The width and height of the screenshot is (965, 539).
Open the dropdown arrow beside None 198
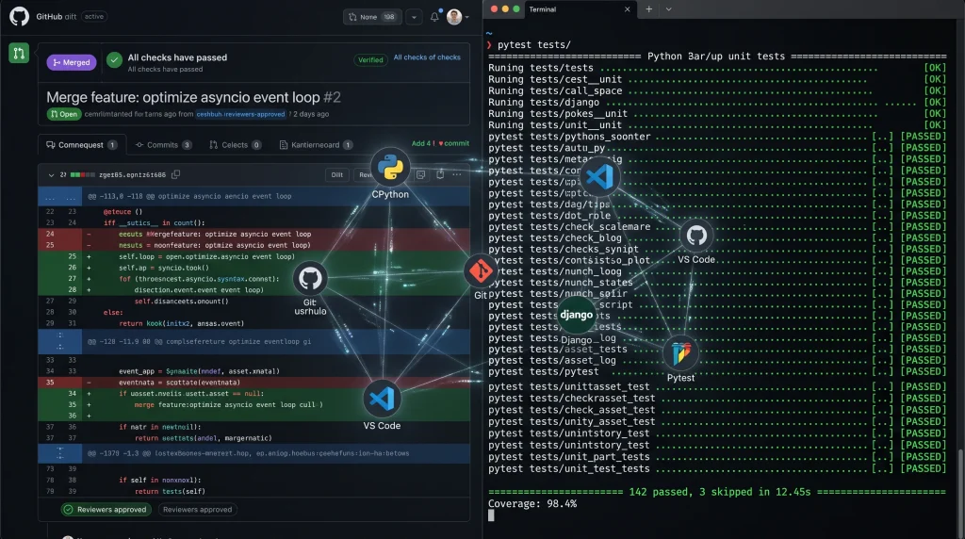[x=415, y=17]
